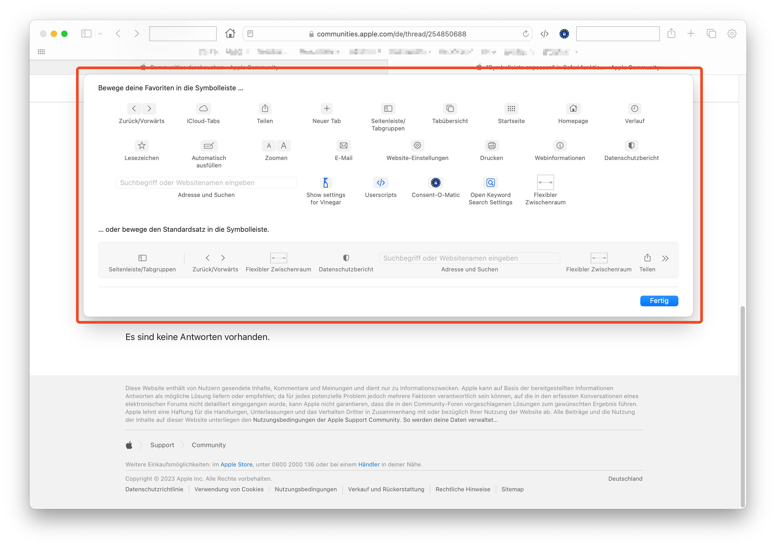This screenshot has width=776, height=548.
Task: Click the Show settings for Vinegar icon
Action: coord(325,183)
